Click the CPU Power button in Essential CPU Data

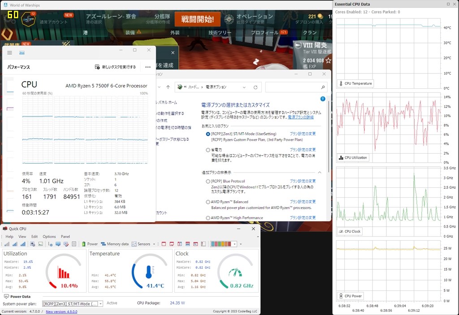click(350, 296)
